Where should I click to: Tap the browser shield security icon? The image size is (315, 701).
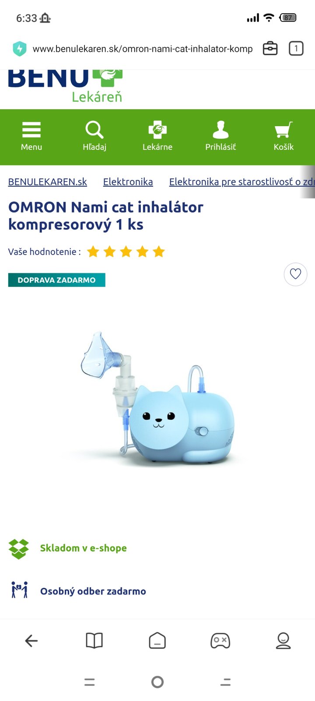point(19,49)
